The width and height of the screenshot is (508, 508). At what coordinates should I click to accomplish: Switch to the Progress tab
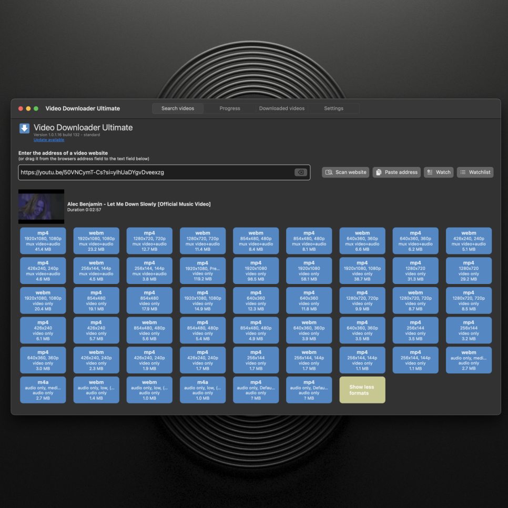click(230, 108)
